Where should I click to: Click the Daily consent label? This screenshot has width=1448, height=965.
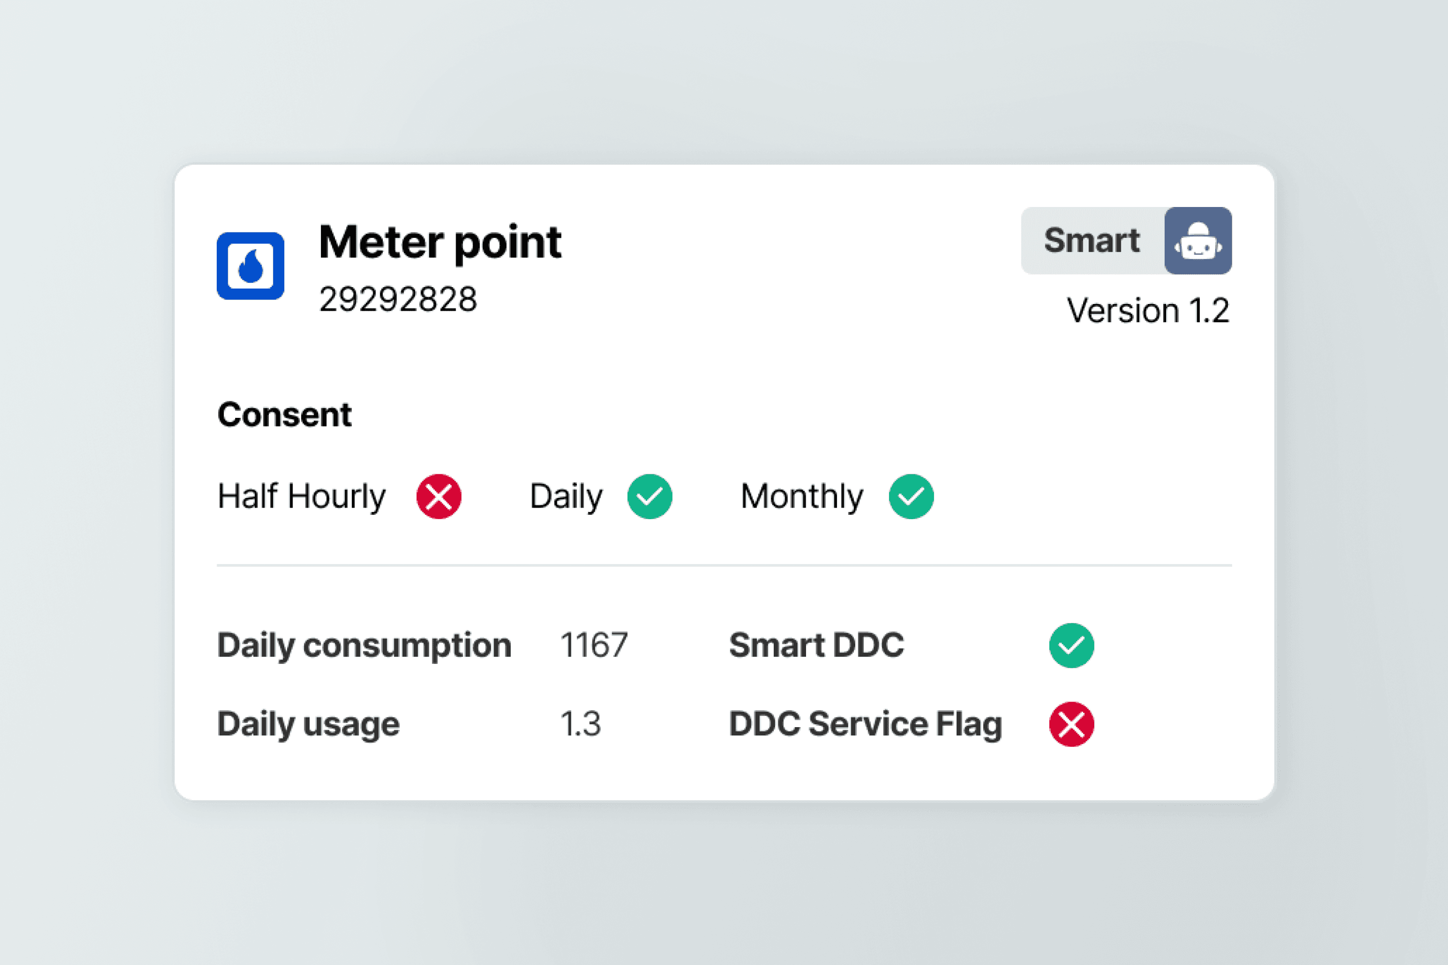(x=566, y=496)
